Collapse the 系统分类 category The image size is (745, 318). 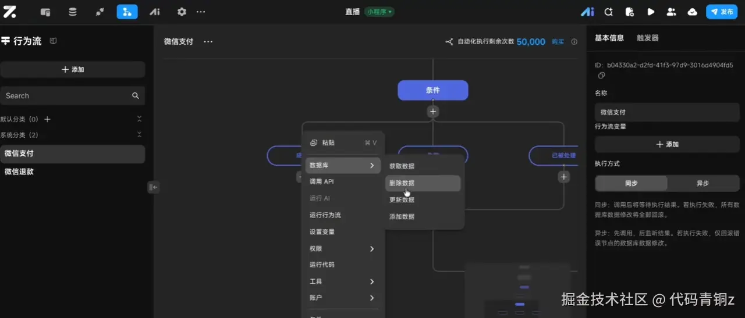[x=139, y=135]
